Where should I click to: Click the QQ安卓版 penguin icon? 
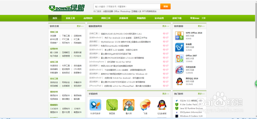(x=162, y=105)
